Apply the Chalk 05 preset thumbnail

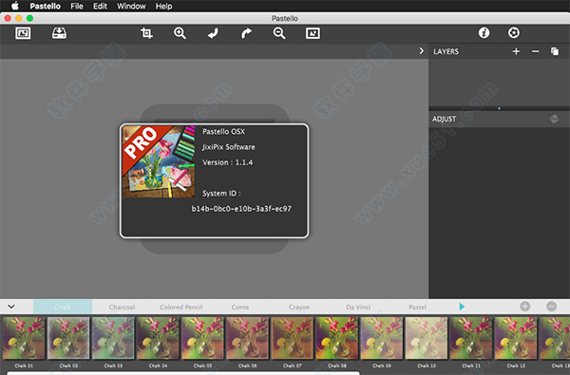(202, 338)
